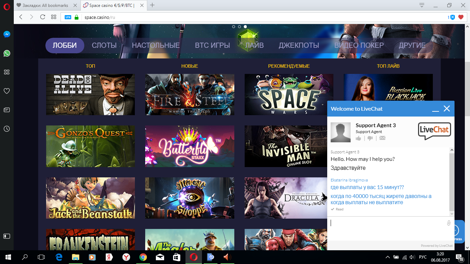Select the Space casino browser tab

(114, 5)
